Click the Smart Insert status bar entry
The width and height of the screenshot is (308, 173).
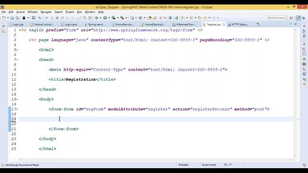208,165
